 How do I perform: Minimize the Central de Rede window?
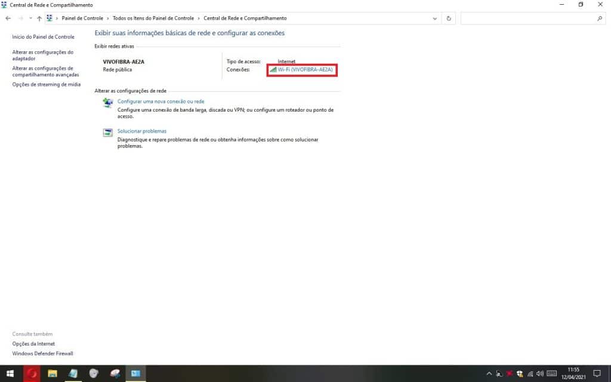(x=561, y=5)
